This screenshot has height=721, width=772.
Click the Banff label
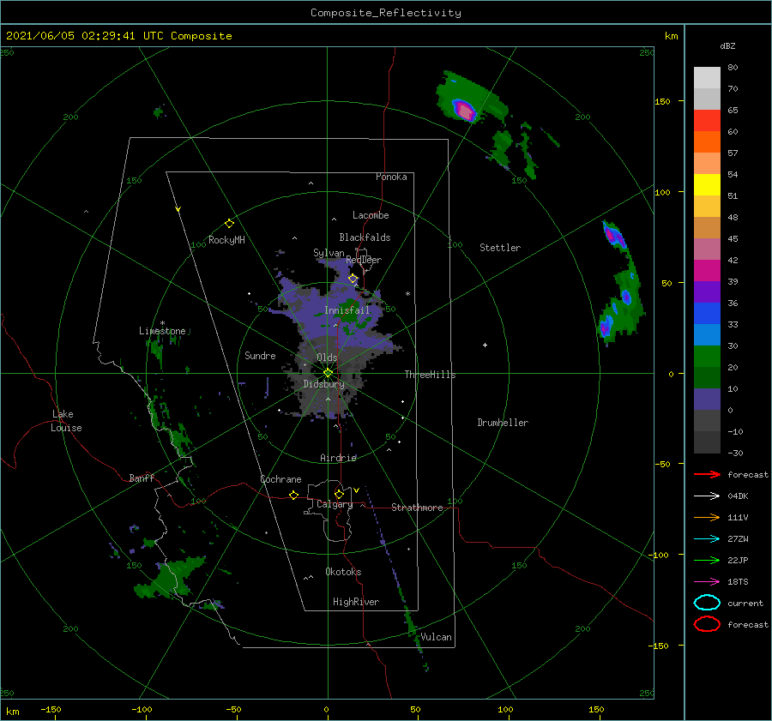(x=142, y=478)
